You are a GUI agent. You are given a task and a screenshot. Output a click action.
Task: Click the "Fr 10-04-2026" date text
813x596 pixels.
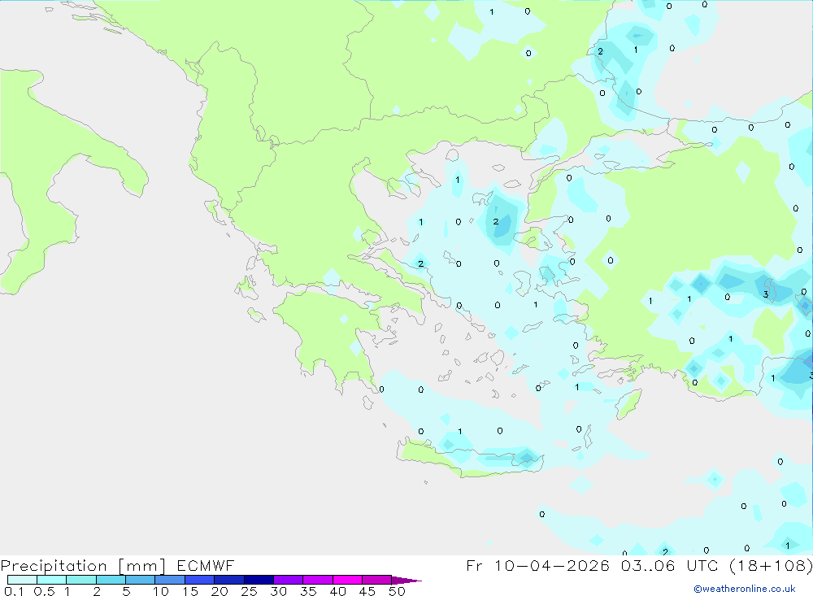click(537, 565)
